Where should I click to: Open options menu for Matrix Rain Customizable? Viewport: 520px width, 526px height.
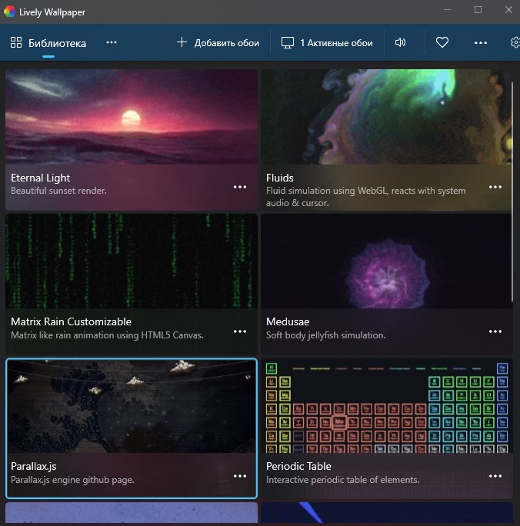pyautogui.click(x=240, y=331)
